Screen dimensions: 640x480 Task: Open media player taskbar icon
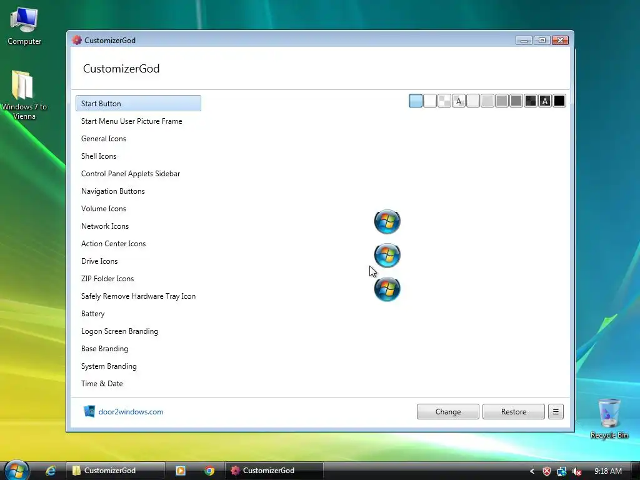(x=181, y=471)
